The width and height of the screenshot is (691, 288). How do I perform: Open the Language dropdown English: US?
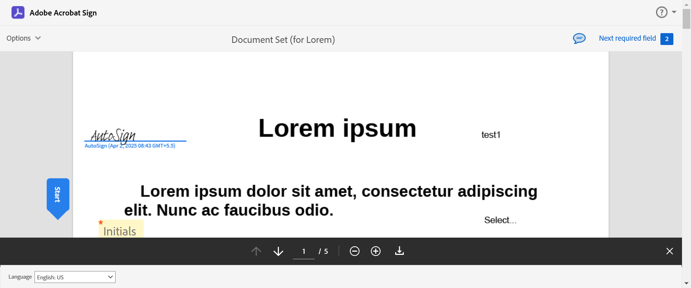pos(75,277)
